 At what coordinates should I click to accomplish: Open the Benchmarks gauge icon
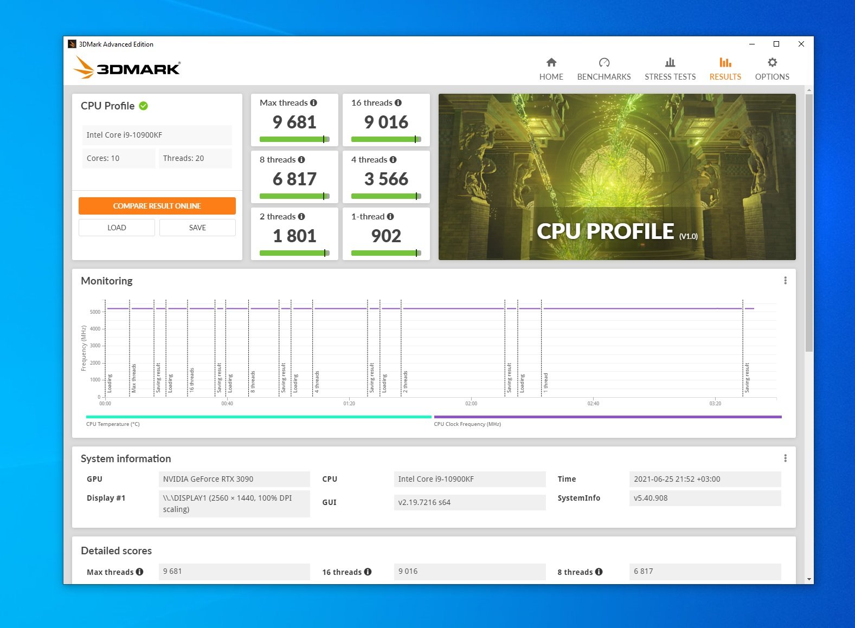point(604,62)
